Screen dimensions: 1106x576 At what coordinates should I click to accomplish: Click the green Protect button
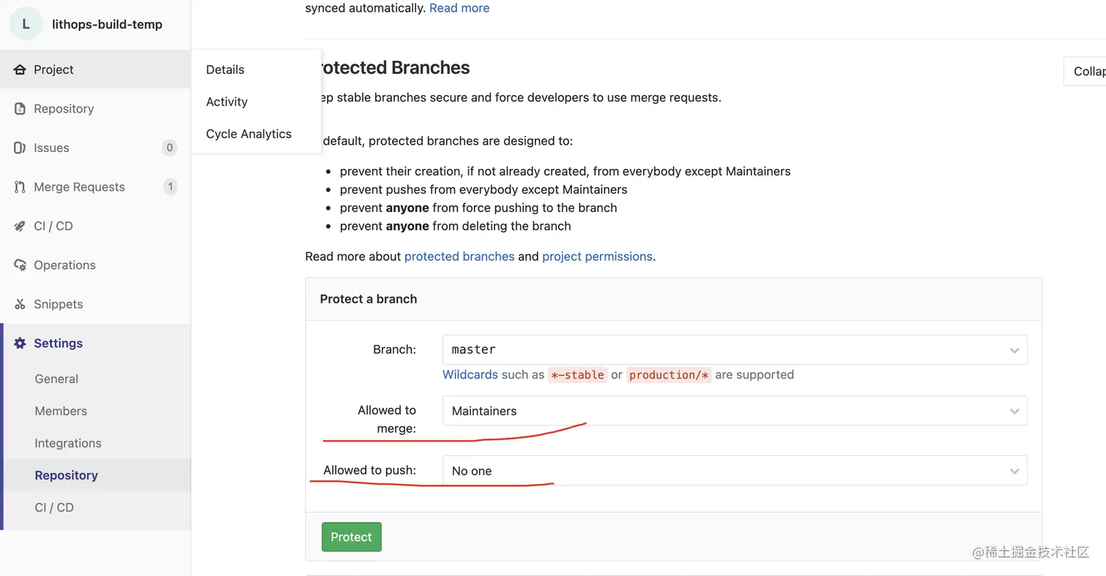point(351,537)
